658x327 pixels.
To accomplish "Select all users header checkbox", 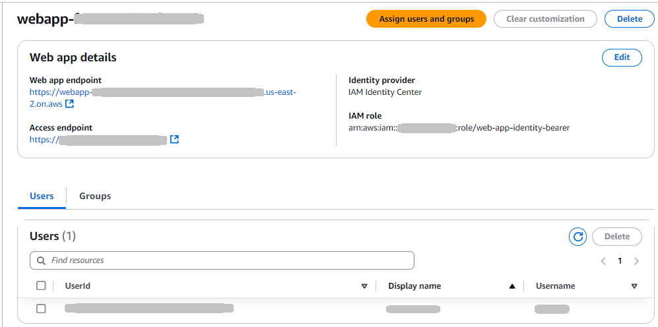I will 41,286.
